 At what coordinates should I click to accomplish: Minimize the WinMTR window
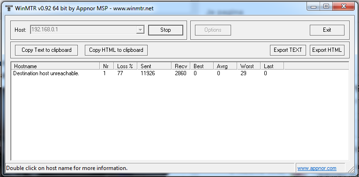[314, 7]
